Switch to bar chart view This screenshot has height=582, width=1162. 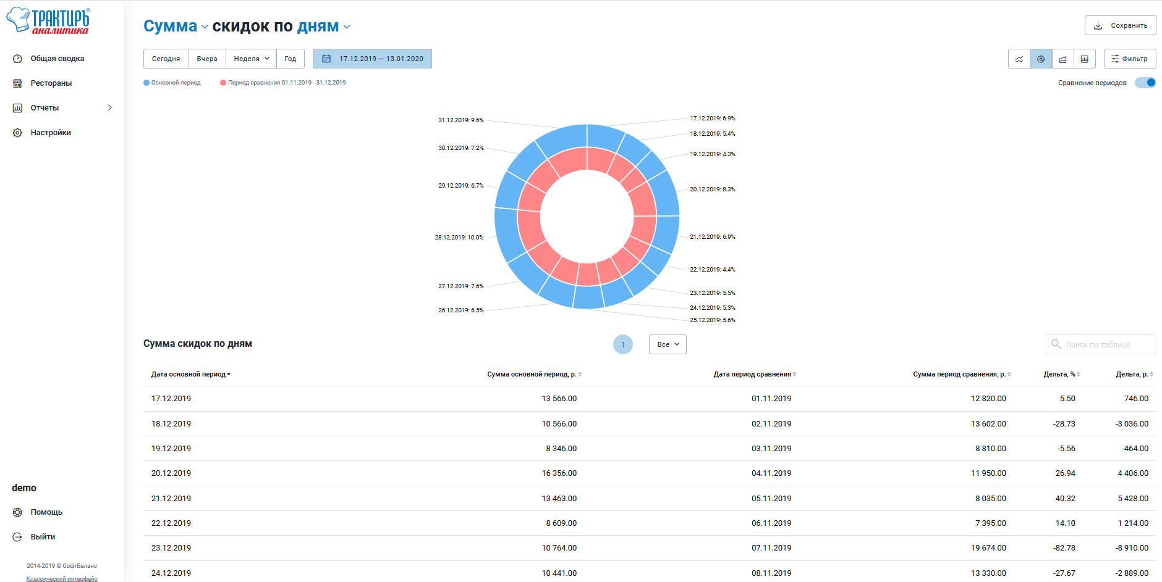click(1084, 59)
